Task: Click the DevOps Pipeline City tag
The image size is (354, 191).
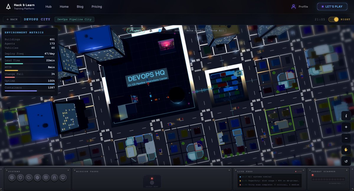Action: pyautogui.click(x=74, y=19)
